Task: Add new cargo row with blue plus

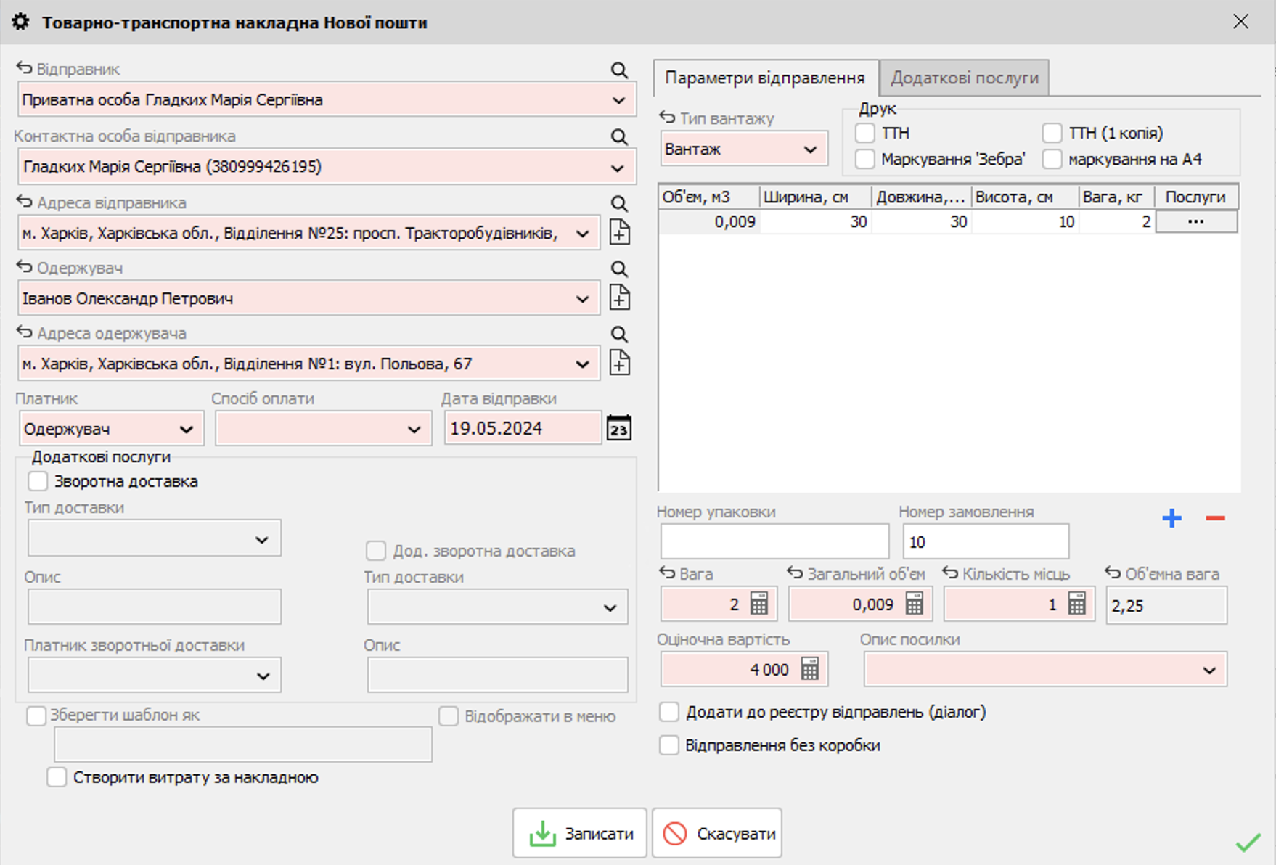Action: (x=1171, y=518)
